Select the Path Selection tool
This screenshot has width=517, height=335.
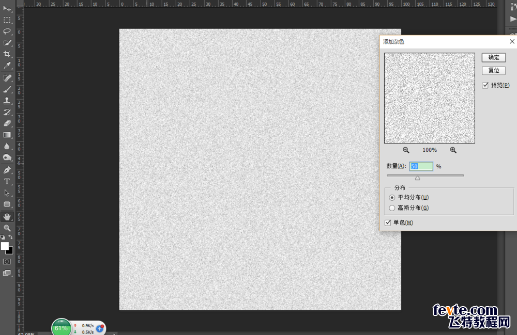7,193
